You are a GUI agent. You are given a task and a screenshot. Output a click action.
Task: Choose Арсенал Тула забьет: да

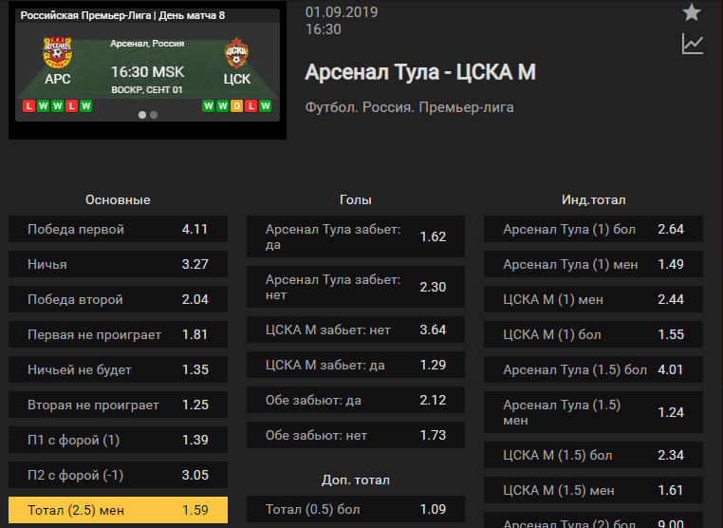pyautogui.click(x=356, y=236)
